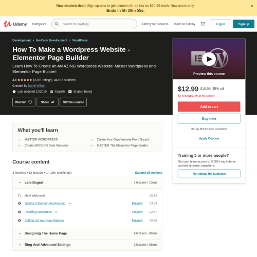Click play icon beside Installing Wordpress
257x257 pixels.
pos(20,212)
